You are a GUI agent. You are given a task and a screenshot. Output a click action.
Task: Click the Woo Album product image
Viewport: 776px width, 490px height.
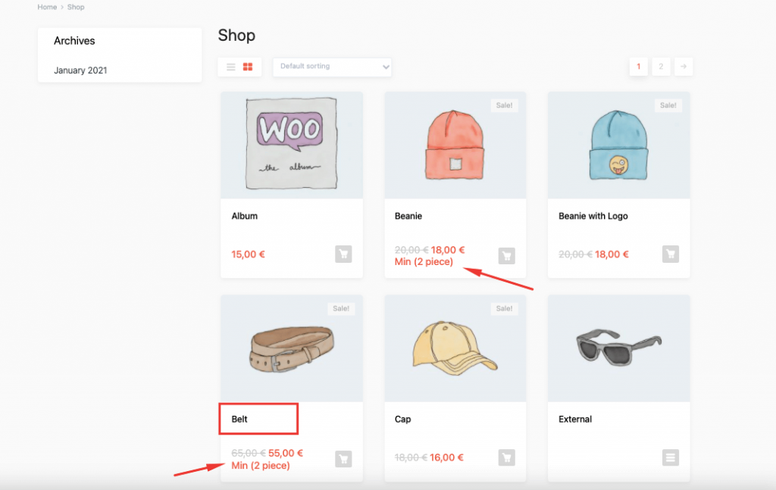coord(292,145)
